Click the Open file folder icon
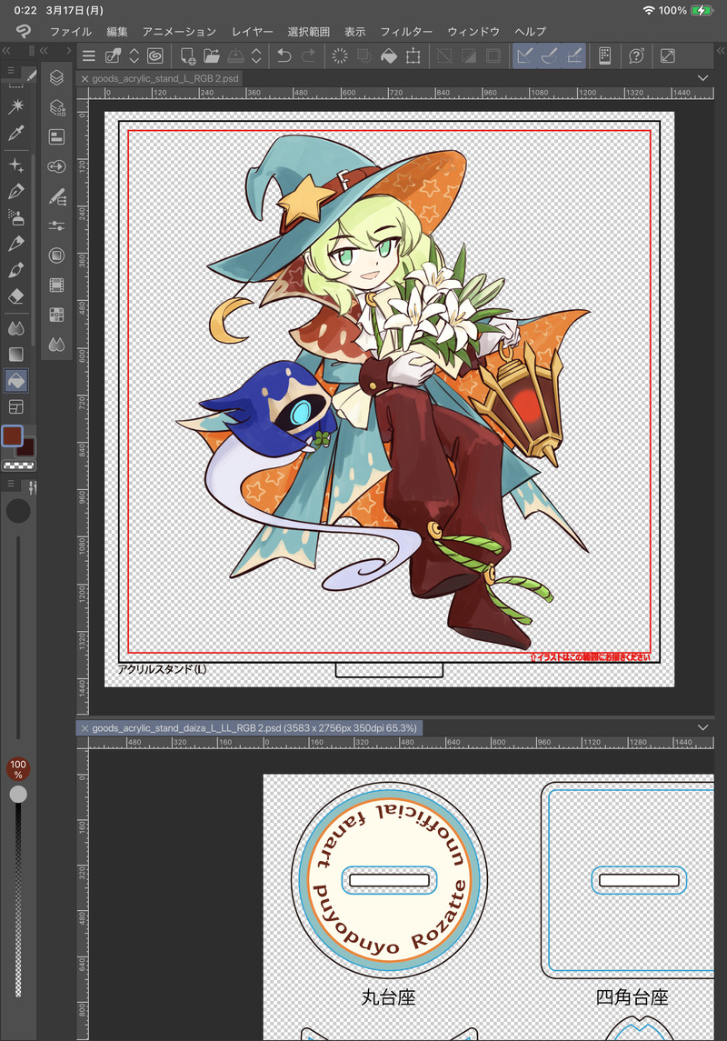Screen dimensions: 727x1041 pyautogui.click(x=212, y=55)
